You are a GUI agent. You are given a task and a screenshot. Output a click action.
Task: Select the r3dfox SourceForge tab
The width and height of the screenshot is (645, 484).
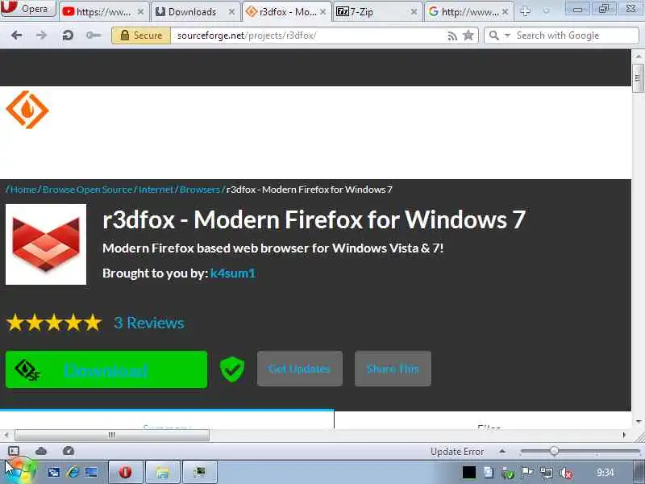pos(287,11)
